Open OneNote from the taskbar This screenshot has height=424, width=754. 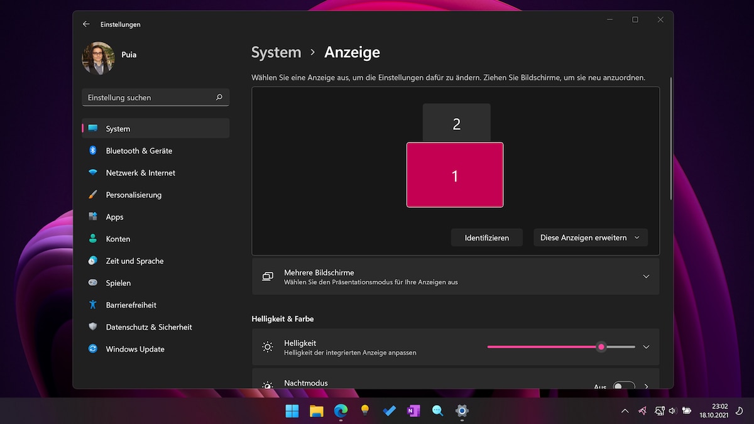(413, 411)
